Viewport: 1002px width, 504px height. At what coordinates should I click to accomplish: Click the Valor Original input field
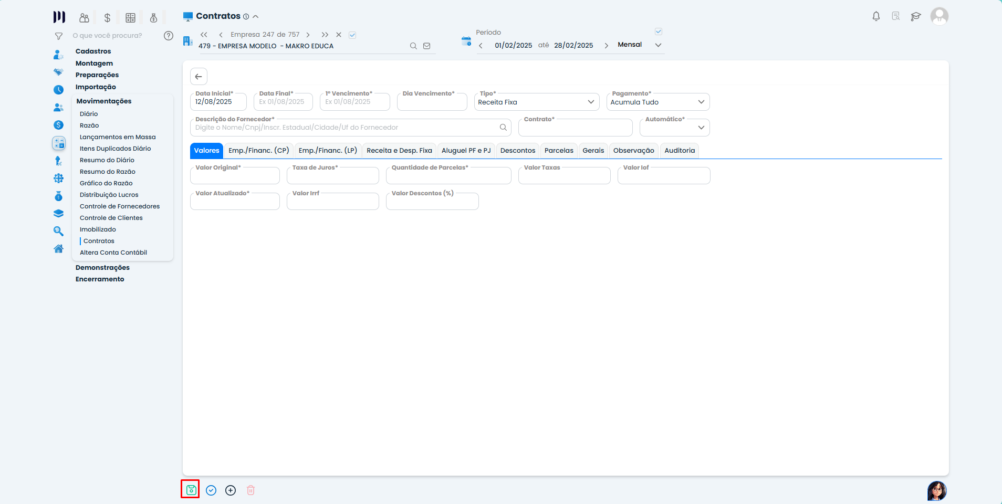pos(235,176)
